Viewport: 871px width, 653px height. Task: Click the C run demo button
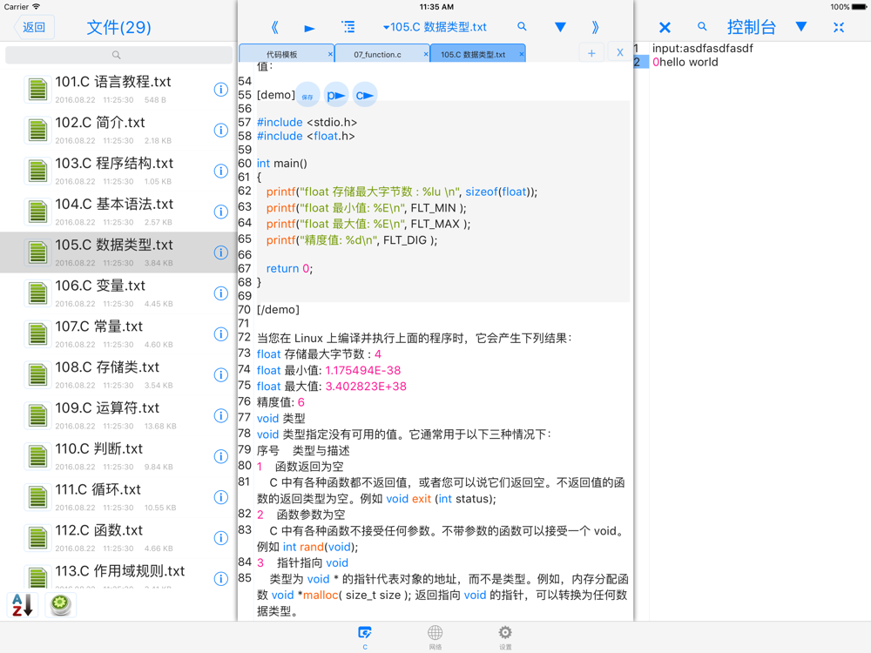tap(364, 96)
